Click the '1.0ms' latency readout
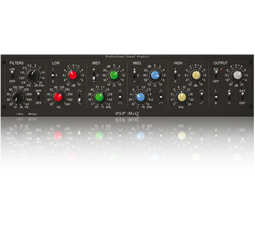The width and height of the screenshot is (255, 231). point(20,114)
